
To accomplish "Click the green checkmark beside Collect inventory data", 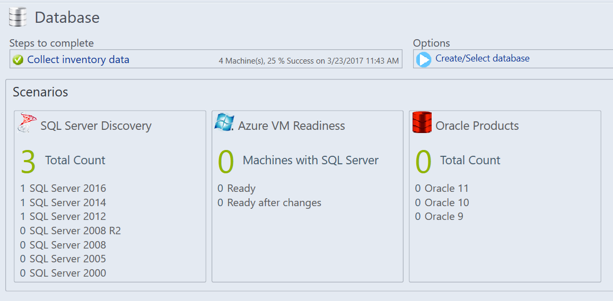I will coord(18,60).
